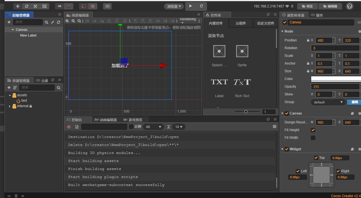Click the red globe icon in toolbar
Screen dimensions: 361x198
[93, 6]
